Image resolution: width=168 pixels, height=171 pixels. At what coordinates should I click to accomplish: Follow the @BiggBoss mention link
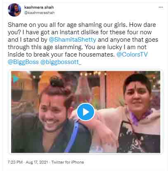(23, 62)
